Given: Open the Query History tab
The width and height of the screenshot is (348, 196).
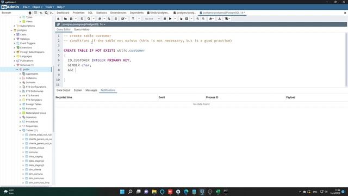Looking at the screenshot, I should tap(82, 29).
